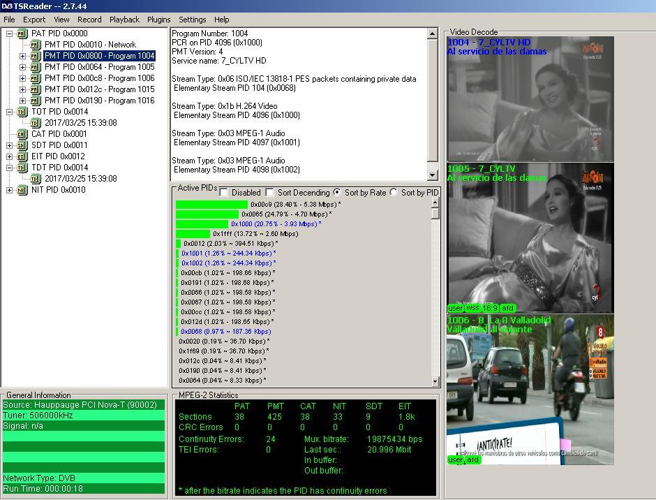Image resolution: width=656 pixels, height=500 pixels.
Task: Click the TOT PID 0x0014 table icon
Action: 22,112
